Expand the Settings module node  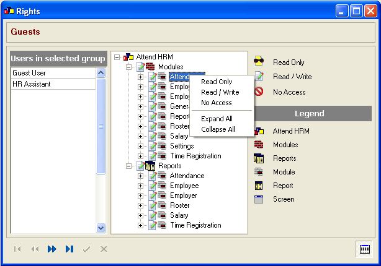pyautogui.click(x=140, y=147)
